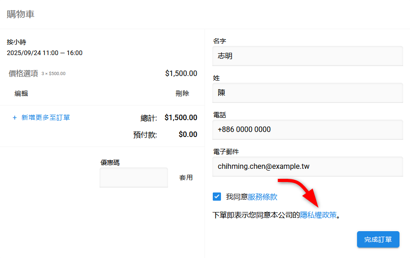Click the plus icon beside 新增更多至訂單
410x258 pixels.
[x=15, y=118]
